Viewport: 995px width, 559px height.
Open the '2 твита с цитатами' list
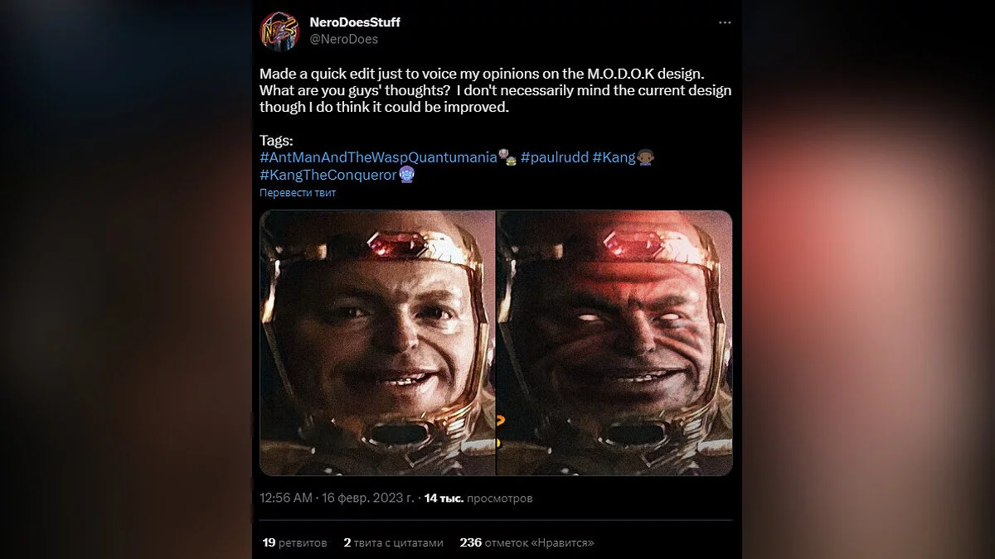click(393, 542)
